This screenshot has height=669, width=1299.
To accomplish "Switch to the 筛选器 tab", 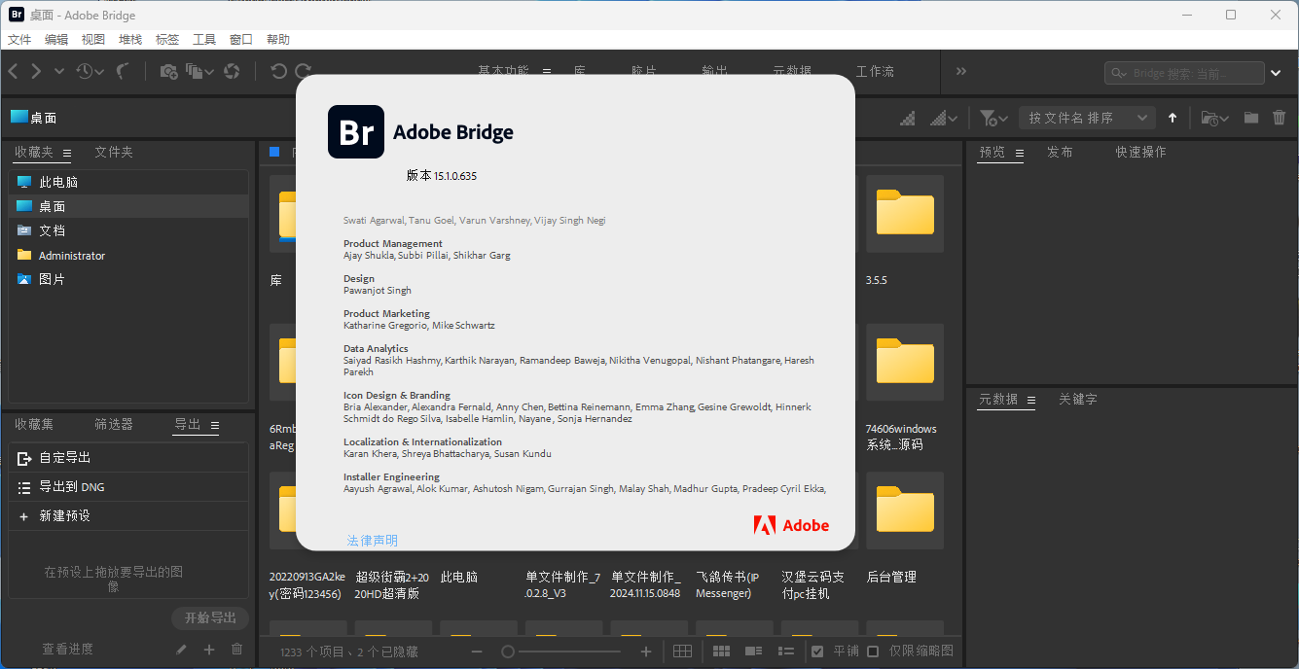I will (114, 424).
